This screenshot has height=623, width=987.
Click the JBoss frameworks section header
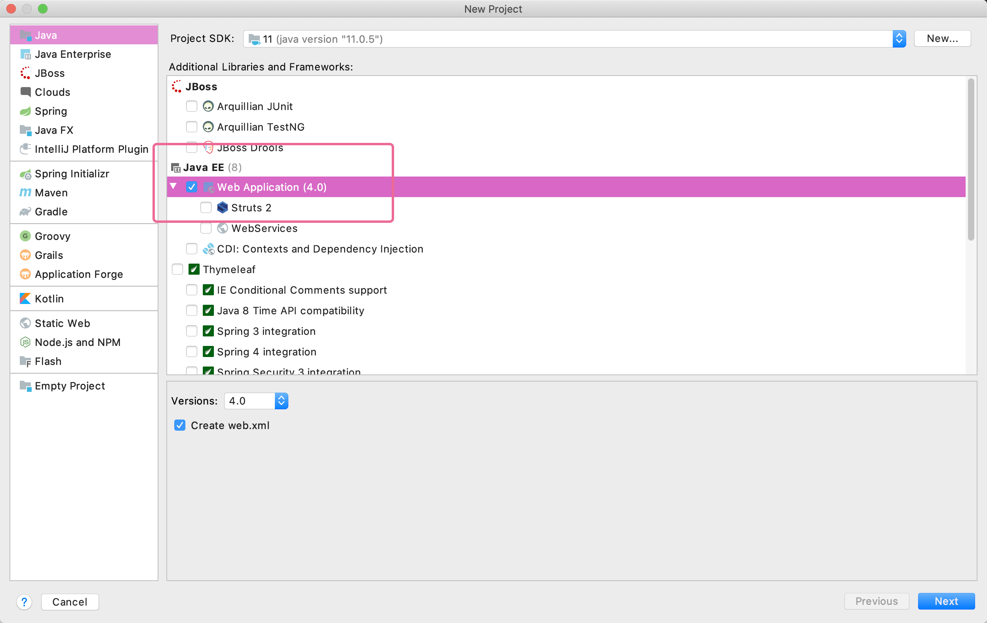tap(201, 86)
